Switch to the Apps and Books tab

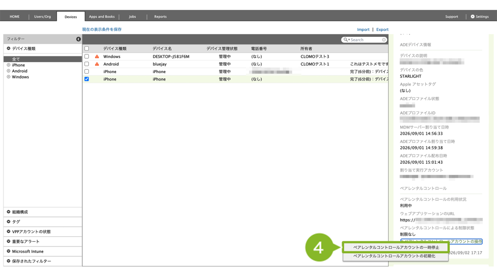102,16
